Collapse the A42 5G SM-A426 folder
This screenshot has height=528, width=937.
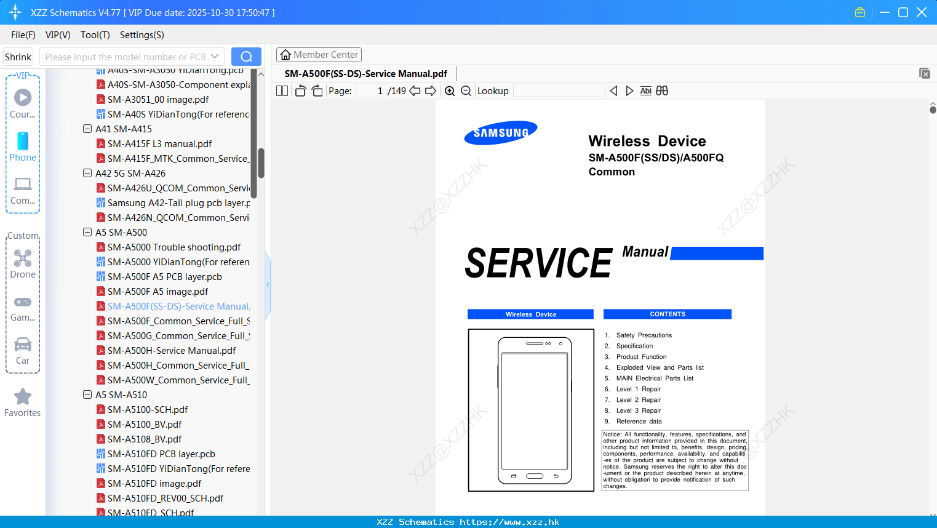point(87,174)
